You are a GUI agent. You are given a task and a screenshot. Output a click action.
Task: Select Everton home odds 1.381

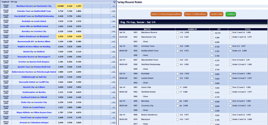pos(61,62)
